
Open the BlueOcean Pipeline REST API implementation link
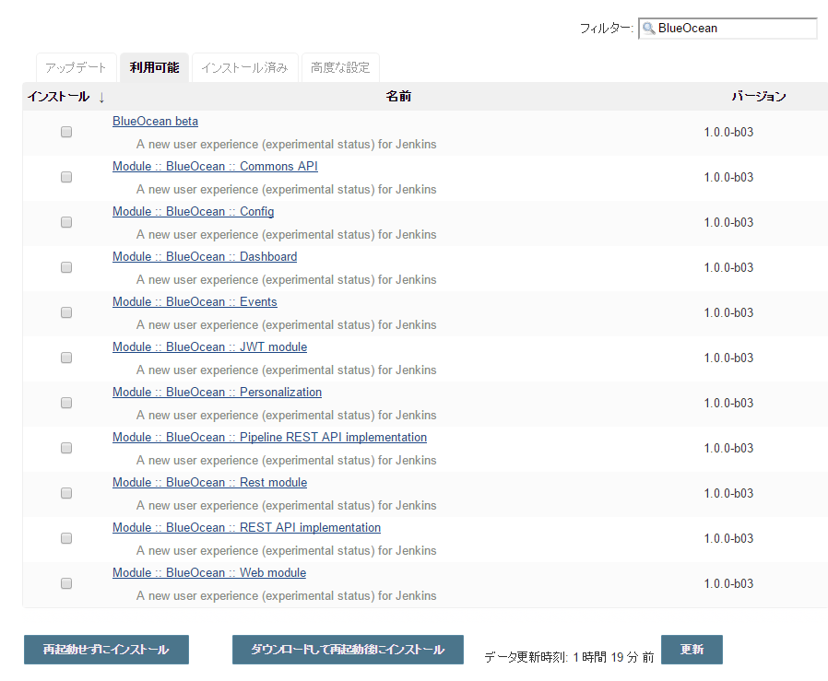click(x=269, y=437)
